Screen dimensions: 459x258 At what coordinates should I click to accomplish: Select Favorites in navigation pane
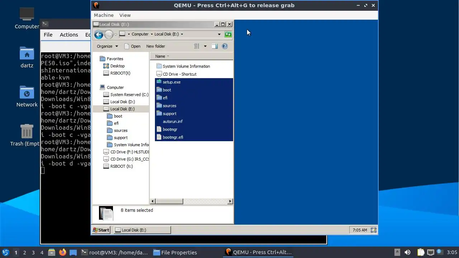tap(115, 59)
